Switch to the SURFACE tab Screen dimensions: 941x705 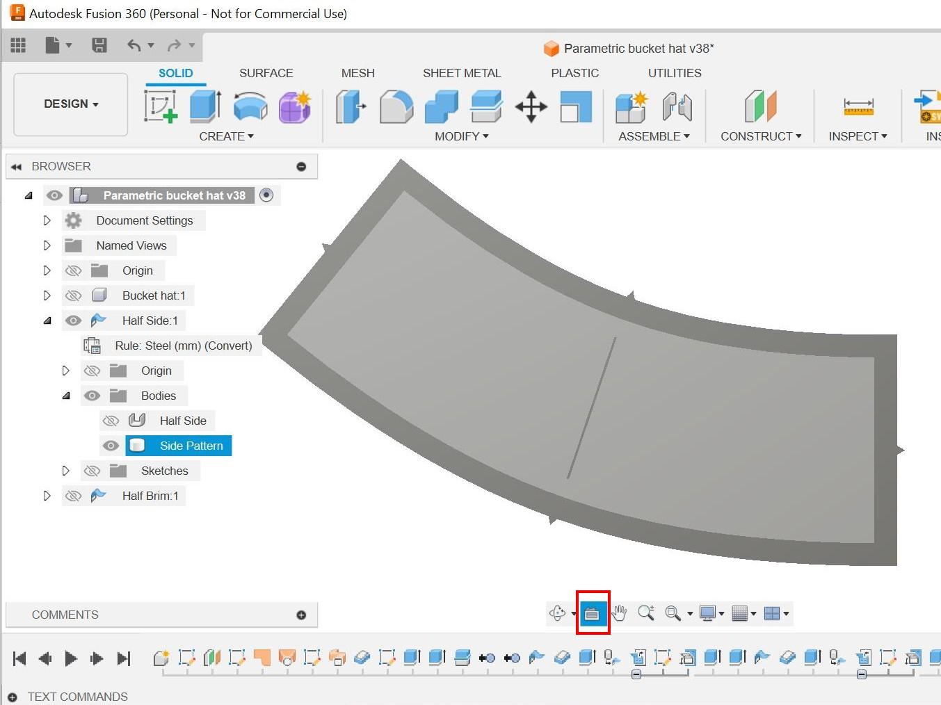(266, 73)
